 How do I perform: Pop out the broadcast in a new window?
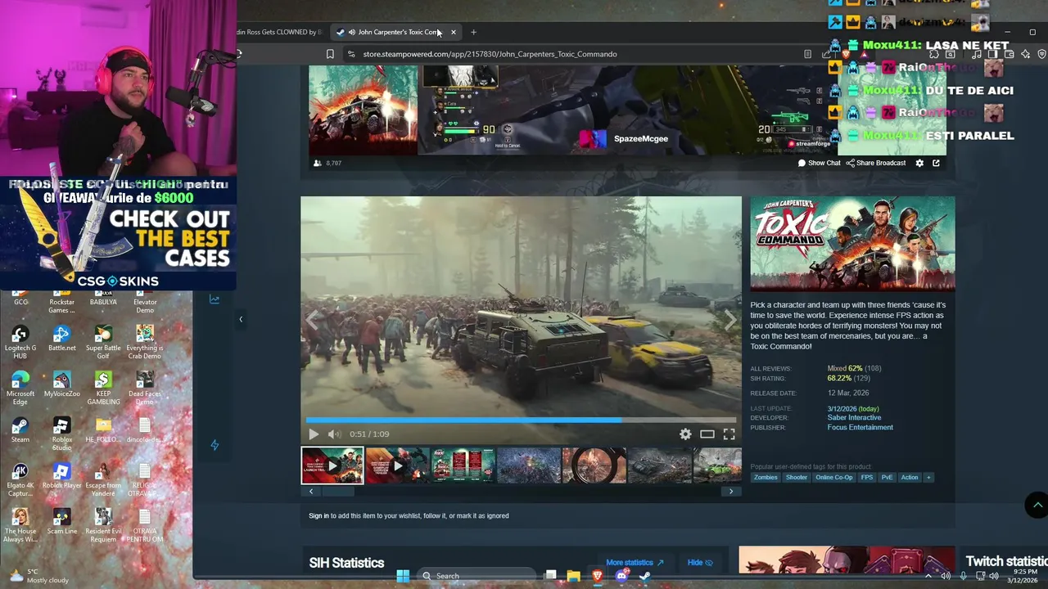(x=936, y=163)
